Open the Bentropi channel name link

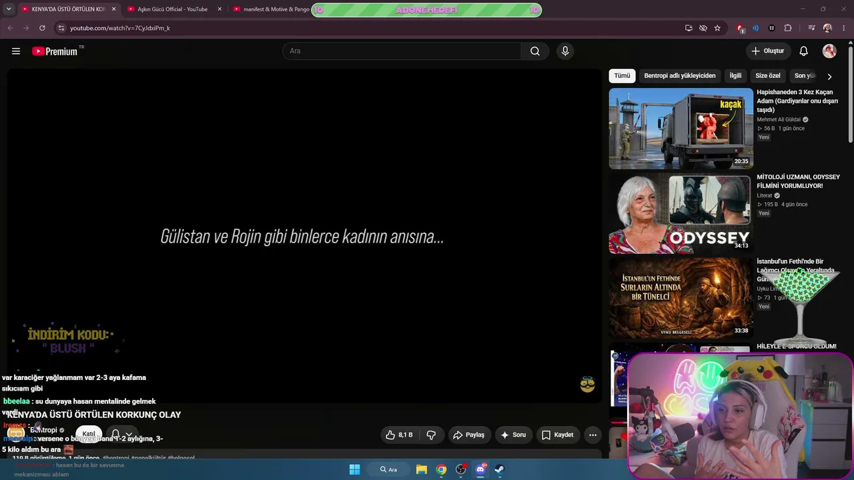point(44,431)
